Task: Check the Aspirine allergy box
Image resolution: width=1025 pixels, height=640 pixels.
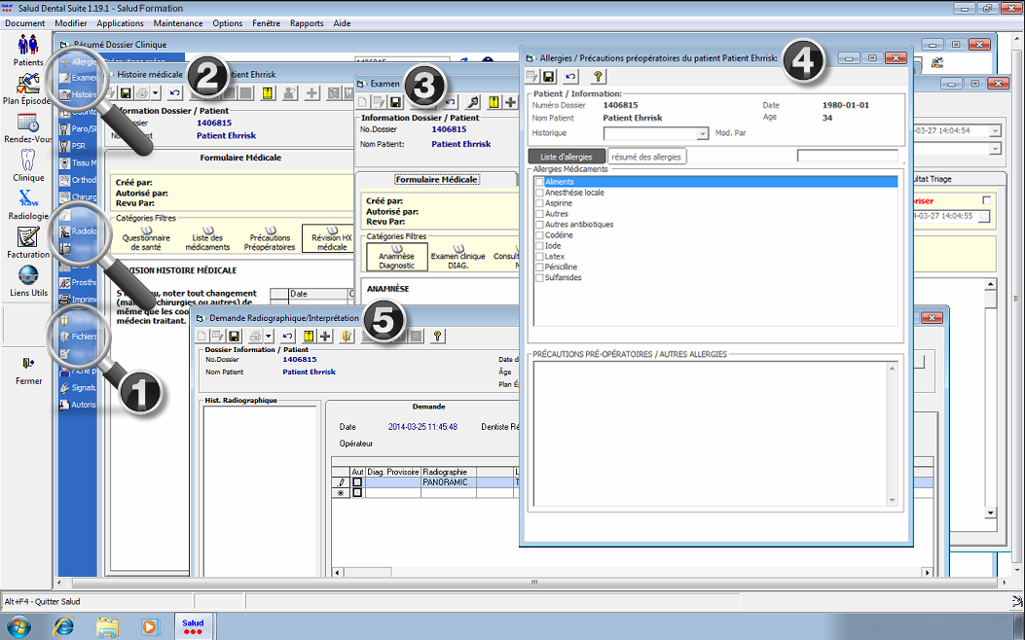Action: (539, 203)
